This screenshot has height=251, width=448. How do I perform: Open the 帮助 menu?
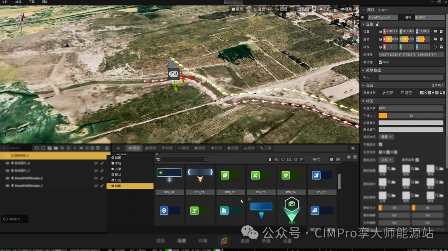click(x=45, y=2)
